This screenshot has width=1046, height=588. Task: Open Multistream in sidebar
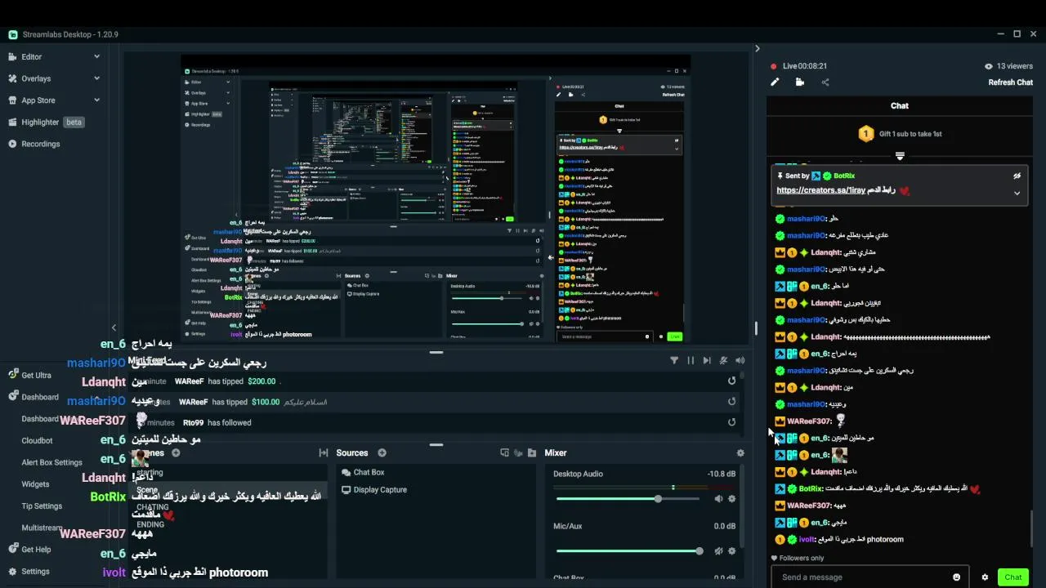pos(42,528)
